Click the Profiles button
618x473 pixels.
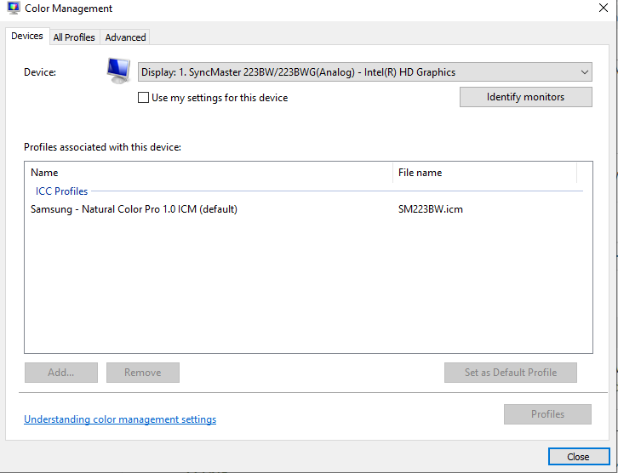coord(547,414)
